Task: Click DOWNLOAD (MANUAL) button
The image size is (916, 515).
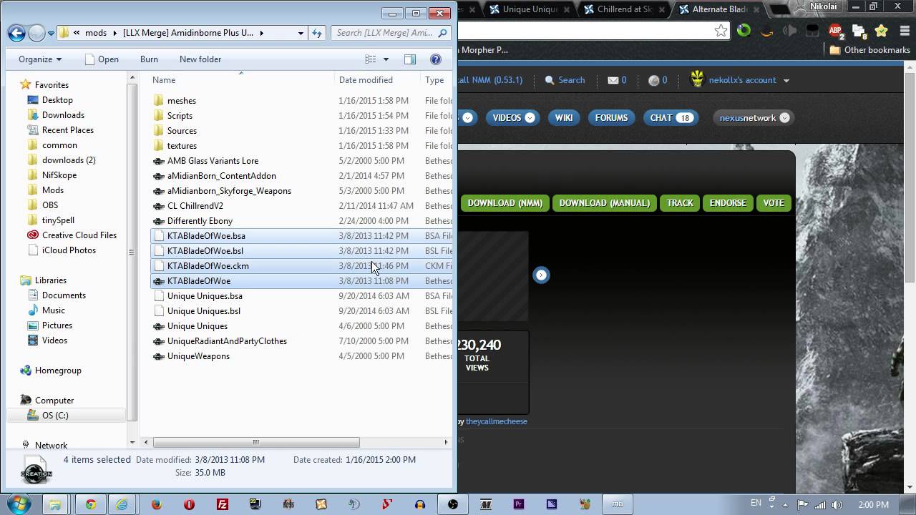Action: pyautogui.click(x=605, y=203)
